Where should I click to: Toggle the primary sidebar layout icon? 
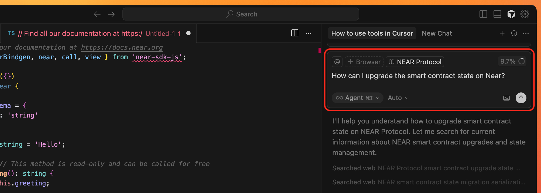[x=483, y=14]
